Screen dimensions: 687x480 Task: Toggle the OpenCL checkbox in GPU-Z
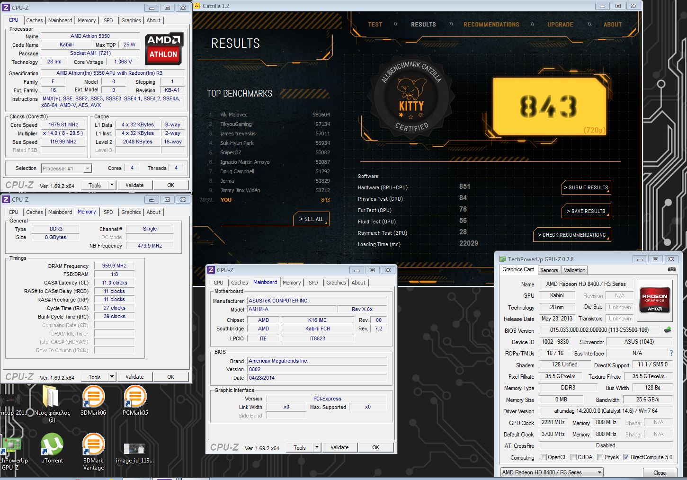(x=544, y=457)
